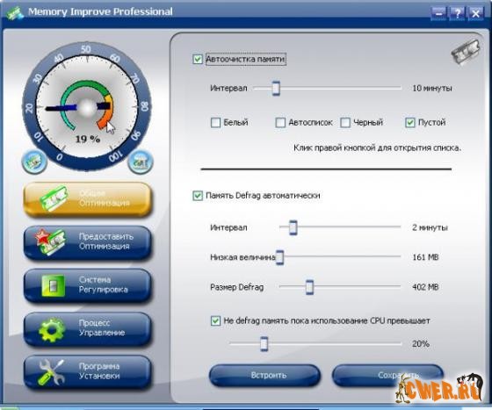Viewport: 492px width, 410px height.
Task: Toggle Память Defrag автоматически checkbox
Action: coord(198,196)
